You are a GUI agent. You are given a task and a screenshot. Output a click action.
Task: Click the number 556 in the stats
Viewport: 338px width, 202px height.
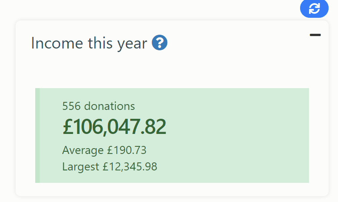71,106
